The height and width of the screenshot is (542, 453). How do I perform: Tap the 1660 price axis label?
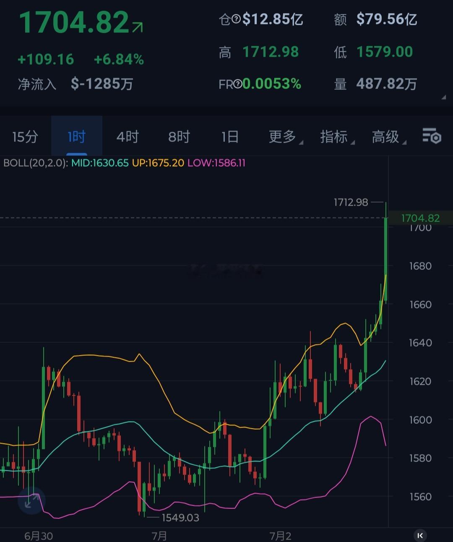click(420, 305)
